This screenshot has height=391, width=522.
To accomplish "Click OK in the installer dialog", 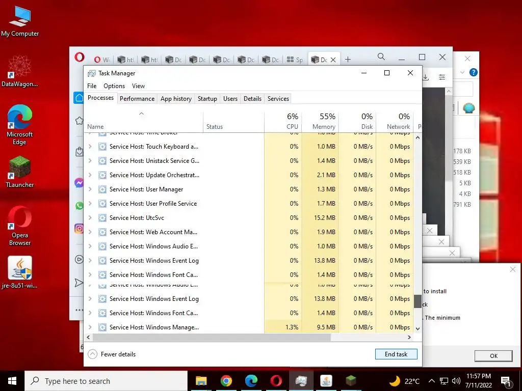I will point(493,356).
